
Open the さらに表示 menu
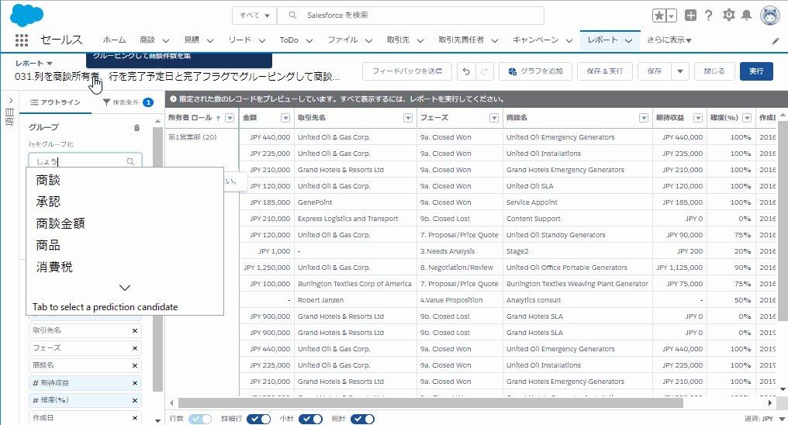669,40
